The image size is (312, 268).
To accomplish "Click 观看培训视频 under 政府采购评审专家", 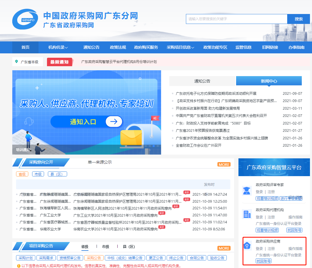I will [x=267, y=198].
